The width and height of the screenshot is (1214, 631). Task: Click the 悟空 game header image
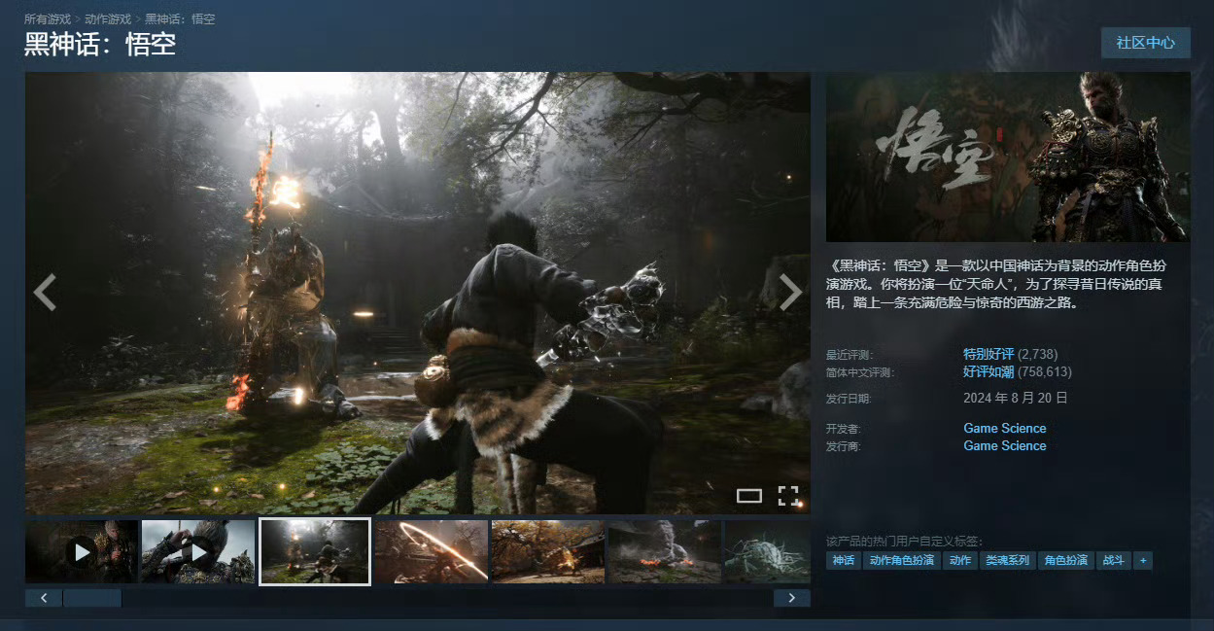pos(1008,157)
